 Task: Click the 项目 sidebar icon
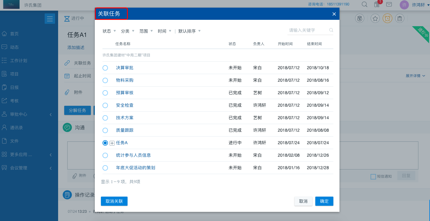pyautogui.click(x=4, y=74)
